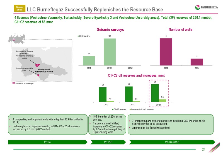Select the 2015 wells bar labeled 1

(197, 62)
